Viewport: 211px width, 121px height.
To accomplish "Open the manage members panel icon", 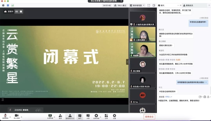I will click(x=70, y=116).
